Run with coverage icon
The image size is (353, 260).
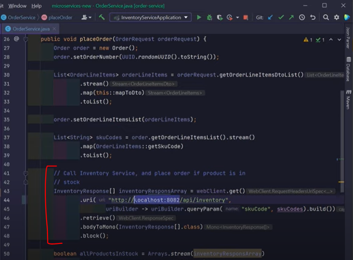click(x=220, y=17)
